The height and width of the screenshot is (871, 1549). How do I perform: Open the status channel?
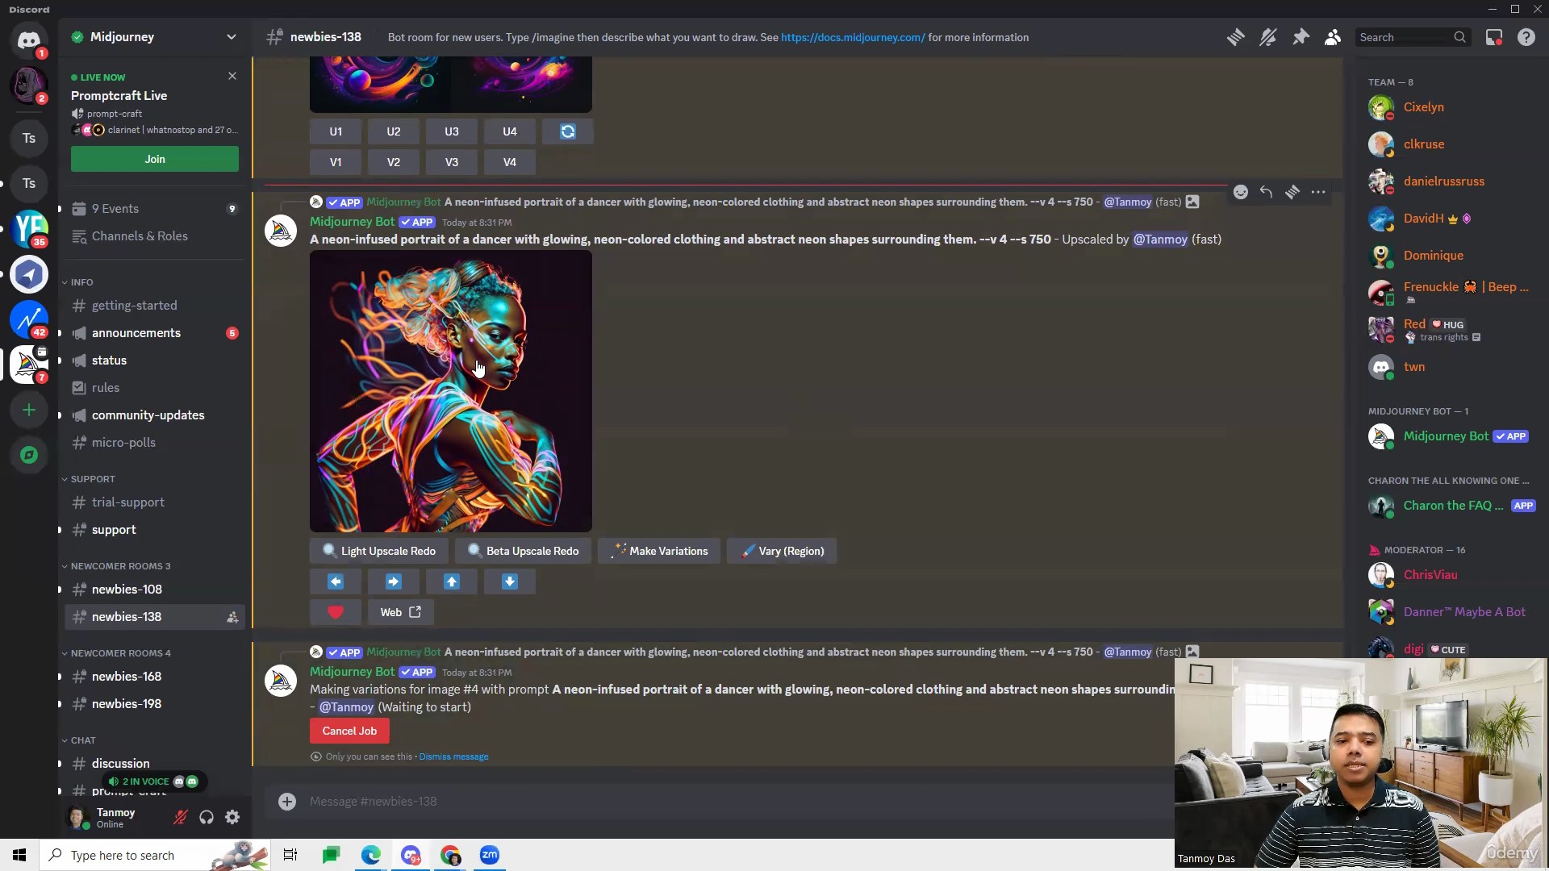pyautogui.click(x=155, y=360)
